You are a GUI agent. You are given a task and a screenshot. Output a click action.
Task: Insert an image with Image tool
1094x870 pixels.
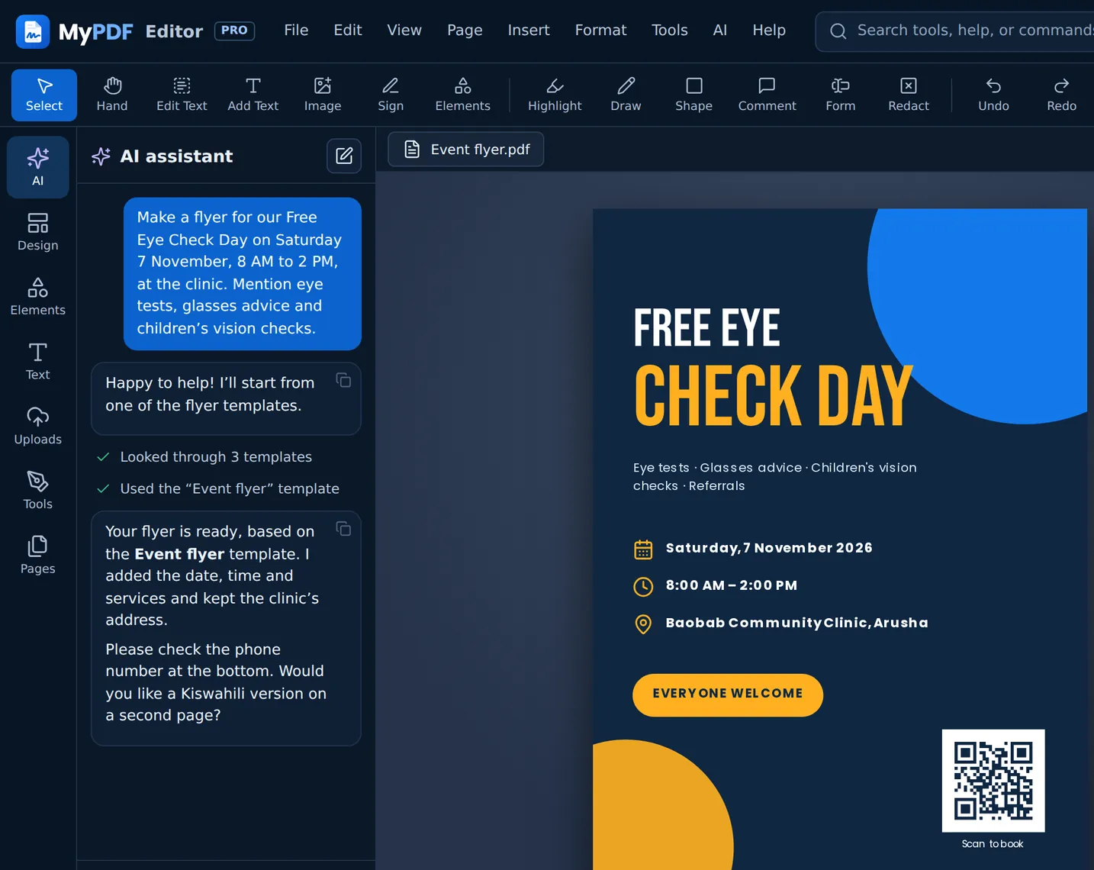pos(323,95)
